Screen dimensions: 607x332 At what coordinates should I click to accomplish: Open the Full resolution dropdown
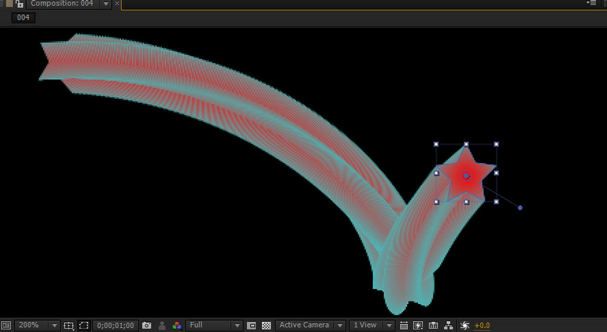click(x=215, y=325)
